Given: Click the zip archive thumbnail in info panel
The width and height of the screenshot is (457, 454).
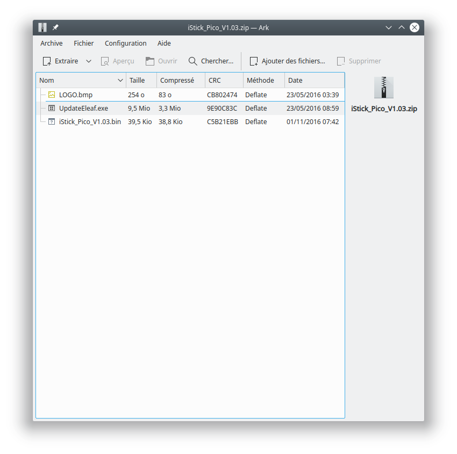Looking at the screenshot, I should pos(384,88).
